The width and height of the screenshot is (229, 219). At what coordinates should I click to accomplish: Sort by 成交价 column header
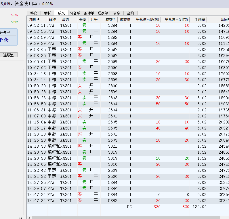click(109, 20)
